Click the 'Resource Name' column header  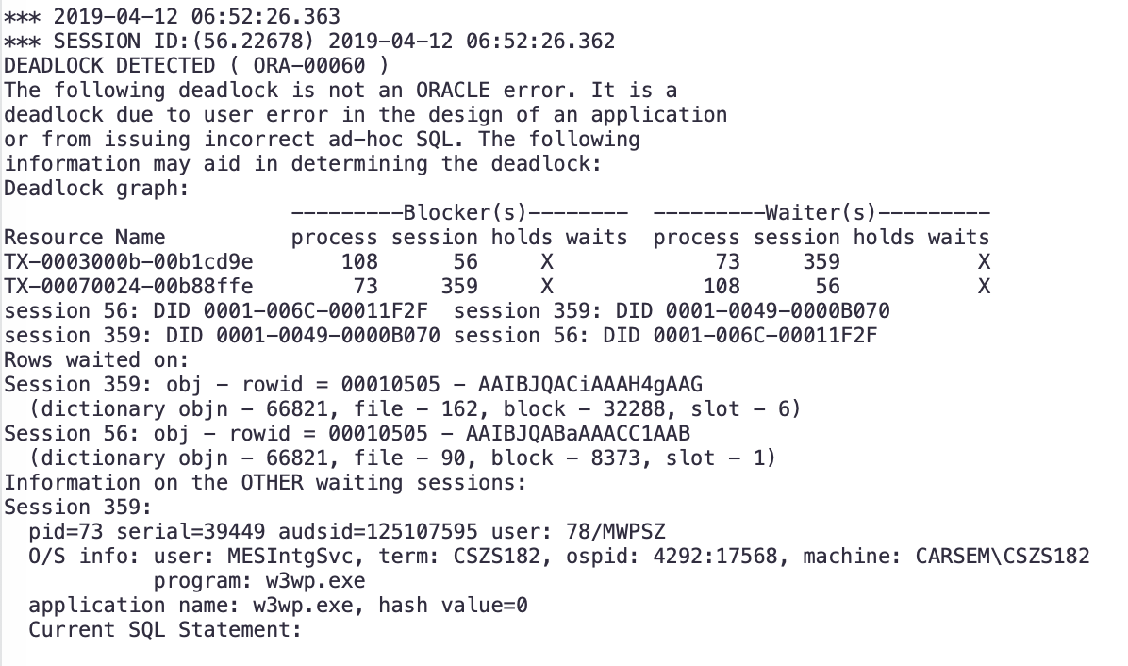(x=84, y=238)
